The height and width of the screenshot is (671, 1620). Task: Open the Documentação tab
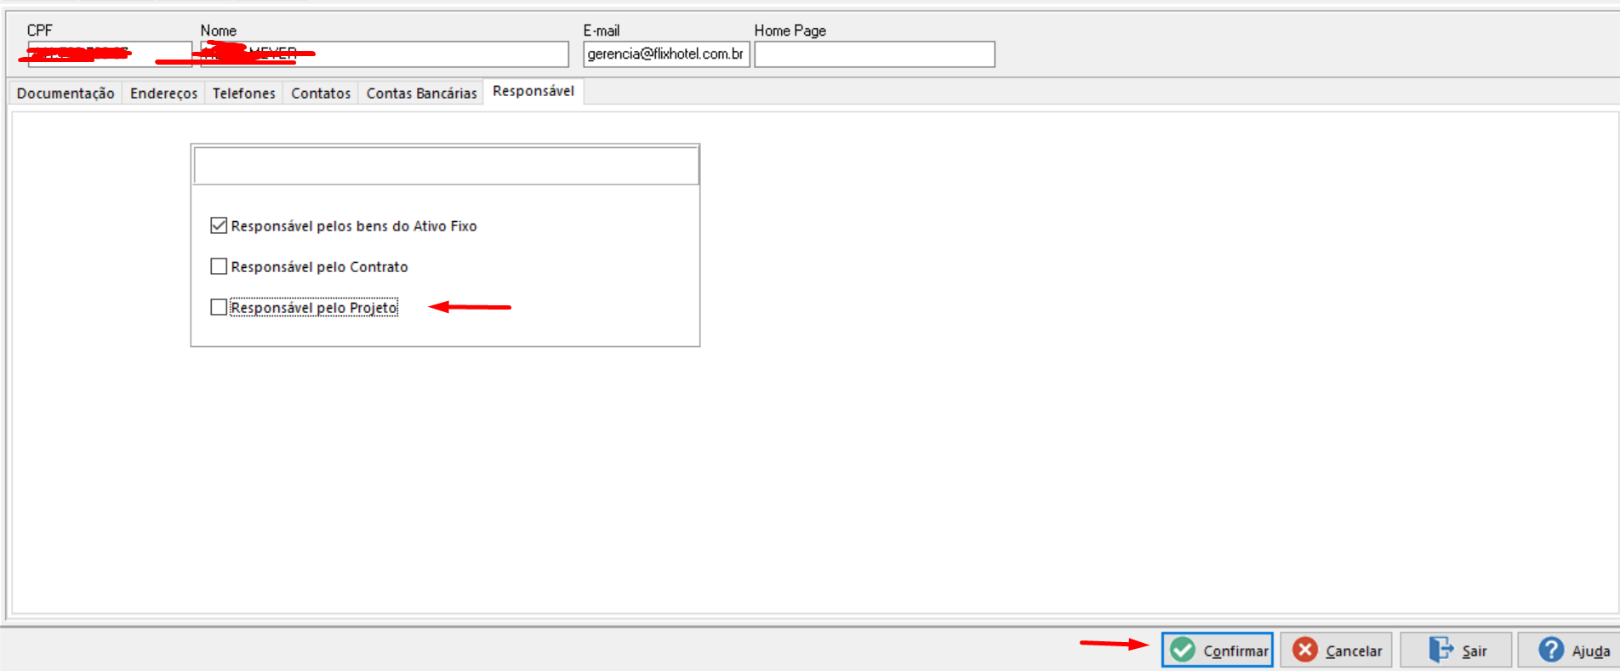tap(66, 93)
